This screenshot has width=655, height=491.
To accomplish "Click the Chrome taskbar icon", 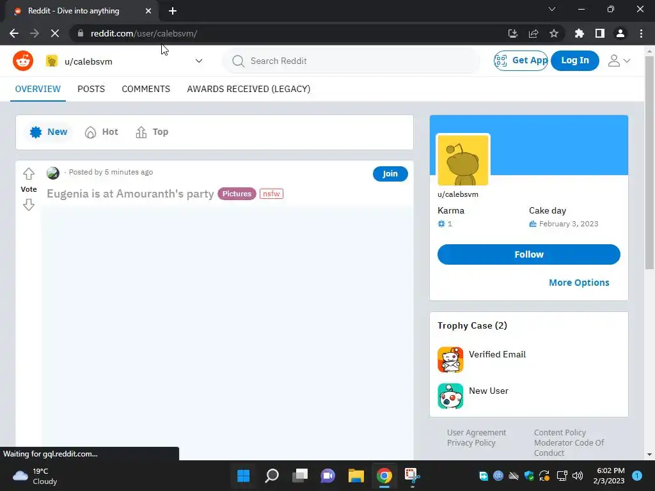I will pos(384,476).
